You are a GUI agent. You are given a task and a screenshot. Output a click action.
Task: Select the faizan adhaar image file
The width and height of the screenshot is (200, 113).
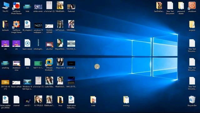[17, 83]
